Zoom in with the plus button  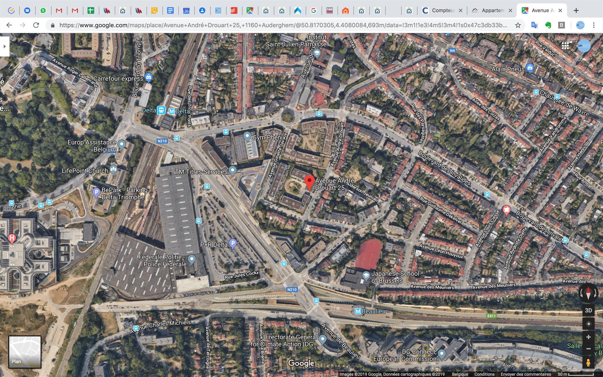[x=588, y=337]
